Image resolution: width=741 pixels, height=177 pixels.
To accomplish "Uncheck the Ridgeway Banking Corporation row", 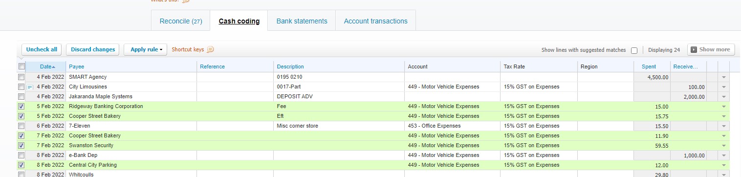I will click(x=21, y=106).
